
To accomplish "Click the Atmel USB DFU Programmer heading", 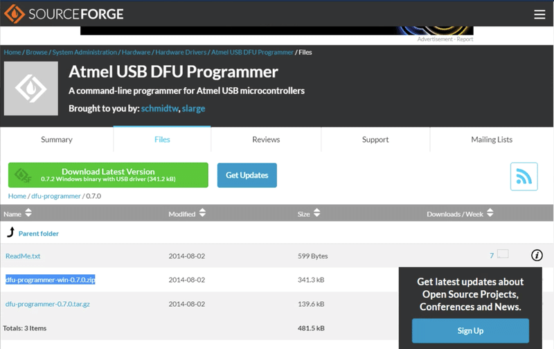I will click(173, 72).
